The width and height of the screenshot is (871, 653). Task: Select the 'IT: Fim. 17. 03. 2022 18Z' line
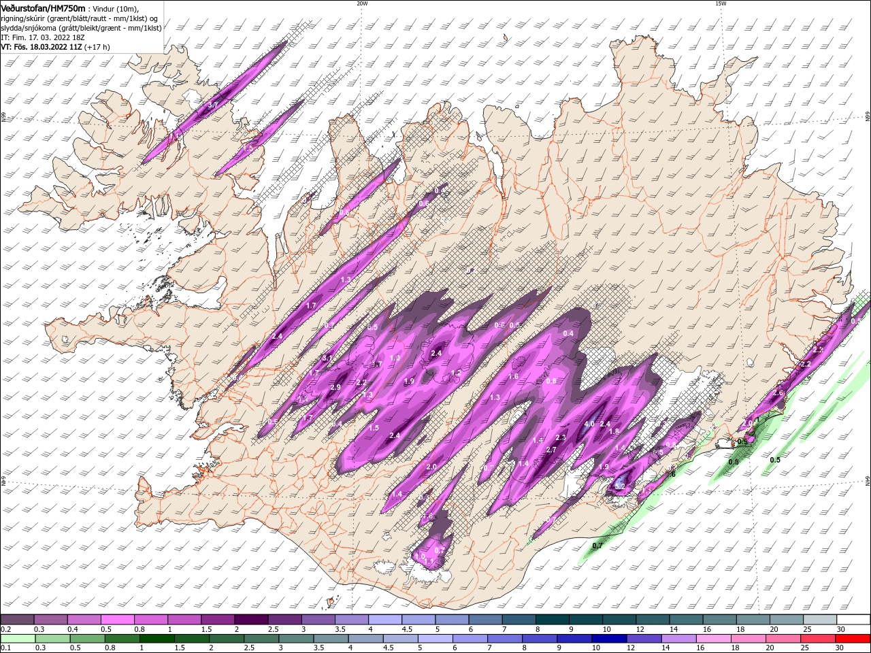(42, 37)
